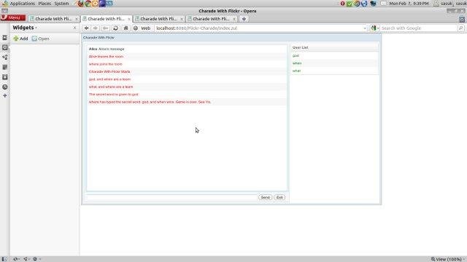This screenshot has width=467, height=262.
Task: Open the Opera Turbo status bar icon menu
Action: 36,259
